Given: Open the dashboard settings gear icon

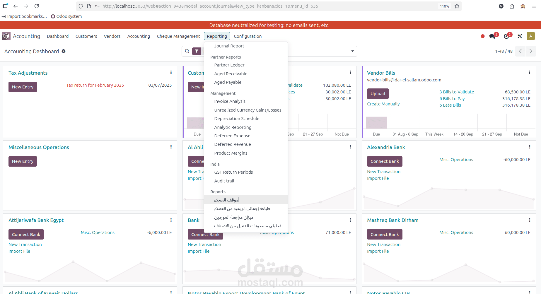Looking at the screenshot, I should [64, 51].
